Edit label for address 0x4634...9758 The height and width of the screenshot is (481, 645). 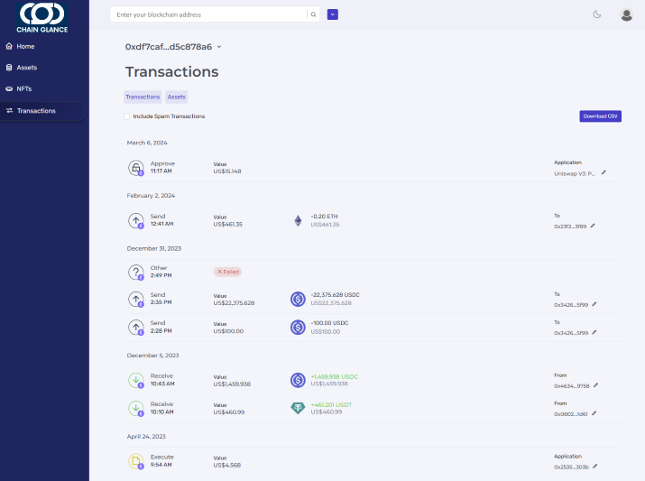(x=595, y=385)
